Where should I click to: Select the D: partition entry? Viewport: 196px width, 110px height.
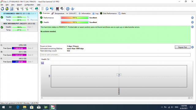(x=19, y=53)
